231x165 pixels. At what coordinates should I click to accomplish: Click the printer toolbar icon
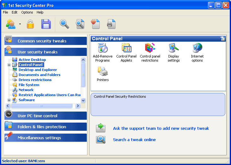[x=111, y=24]
